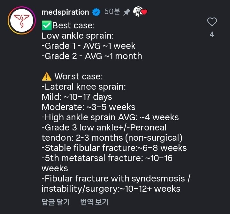Click 답글 달기 to reply
Screen dimensions: 230x214
coord(56,202)
